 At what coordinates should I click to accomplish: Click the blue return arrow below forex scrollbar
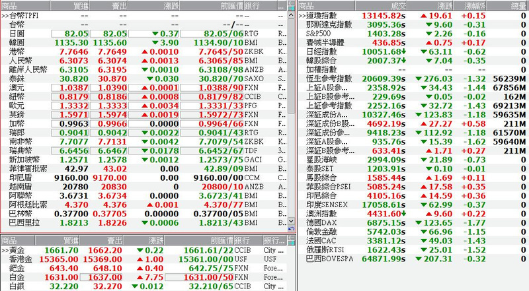[x=291, y=229]
